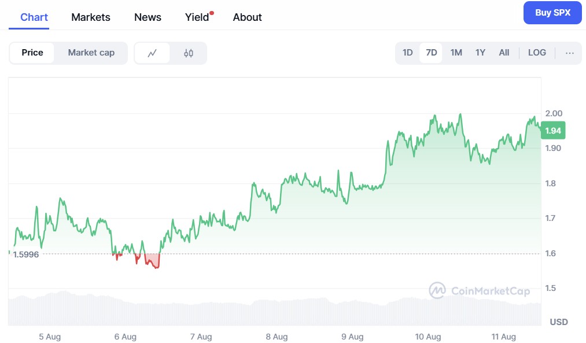This screenshot has height=343, width=586.
Task: Open the Chart tab
Action: tap(34, 17)
